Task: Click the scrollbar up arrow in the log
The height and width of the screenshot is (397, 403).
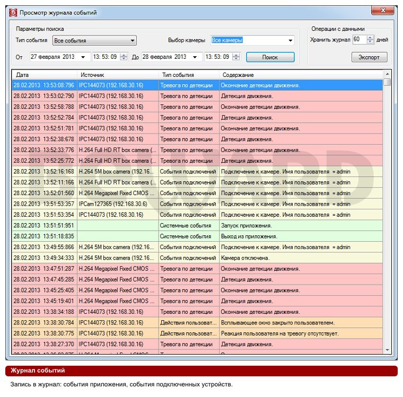Action: (387, 74)
